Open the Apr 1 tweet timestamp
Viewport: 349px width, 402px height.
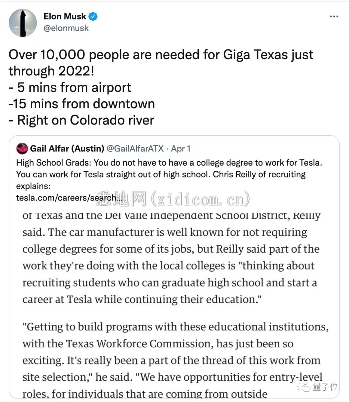tap(181, 148)
